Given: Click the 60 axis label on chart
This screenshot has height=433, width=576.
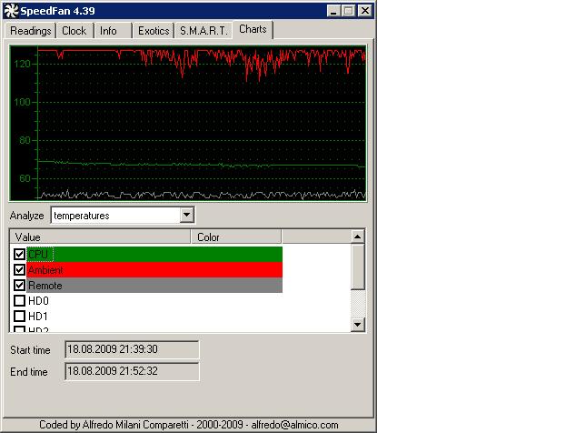Looking at the screenshot, I should [25, 178].
